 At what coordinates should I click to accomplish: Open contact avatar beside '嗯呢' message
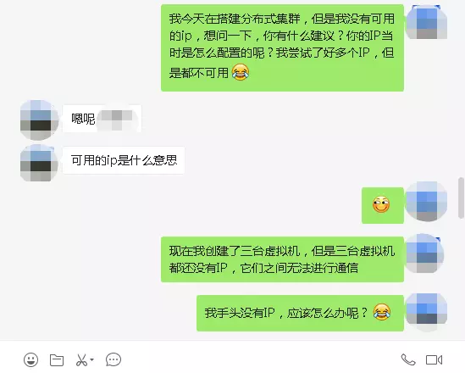[39, 120]
